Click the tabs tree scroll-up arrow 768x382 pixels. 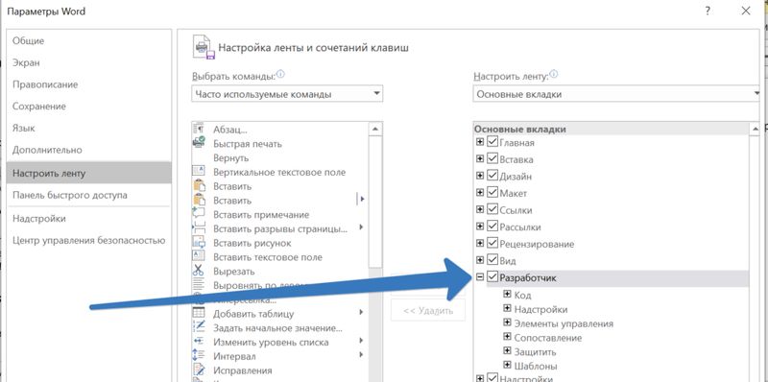pos(755,129)
